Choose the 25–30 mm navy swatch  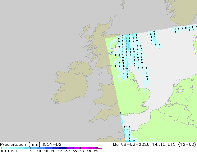[x=62, y=148]
